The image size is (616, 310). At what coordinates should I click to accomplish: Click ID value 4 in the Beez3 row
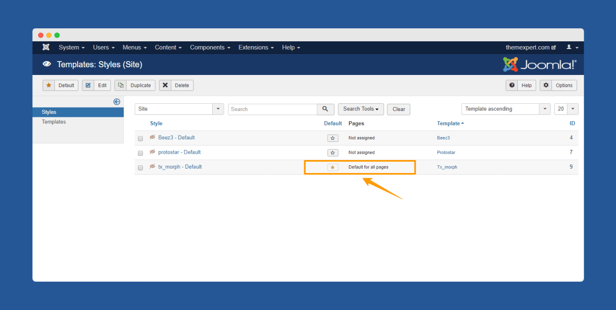(x=571, y=137)
